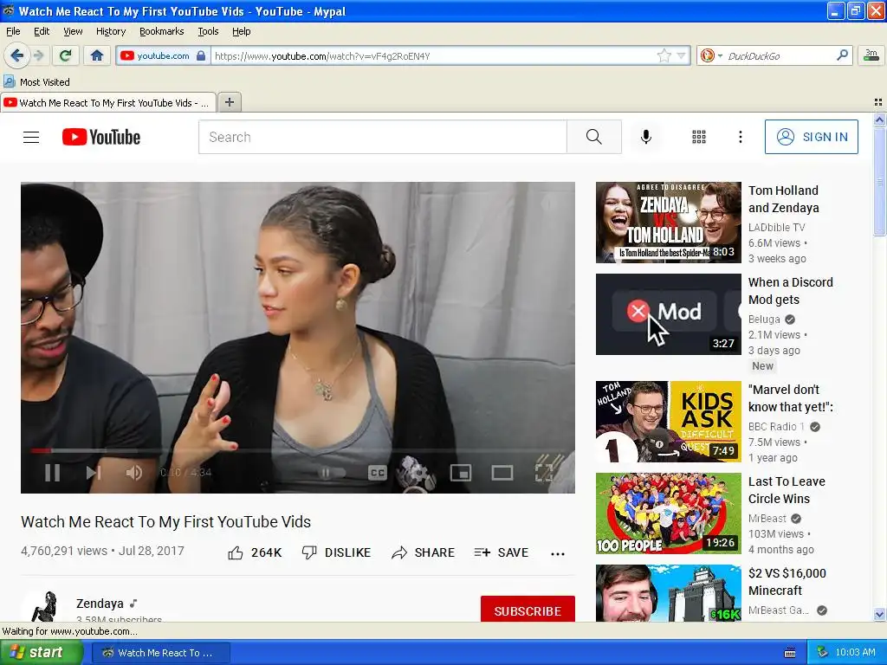Screen dimensions: 887x665
Task: Open the Help menu
Action: (x=241, y=31)
